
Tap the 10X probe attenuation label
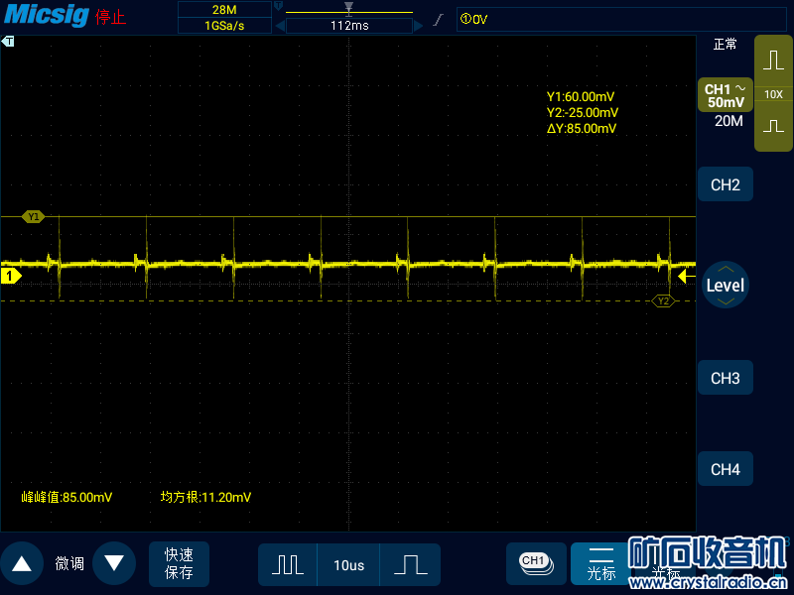[x=773, y=94]
